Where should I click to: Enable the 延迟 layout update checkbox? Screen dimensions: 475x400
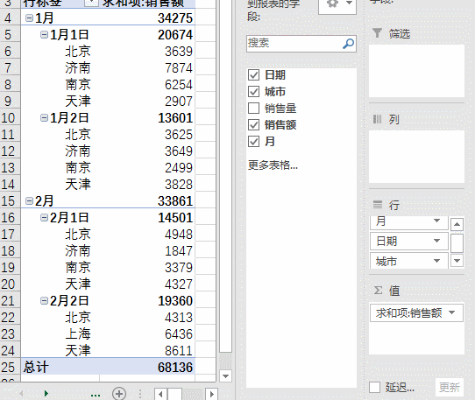coord(375,387)
